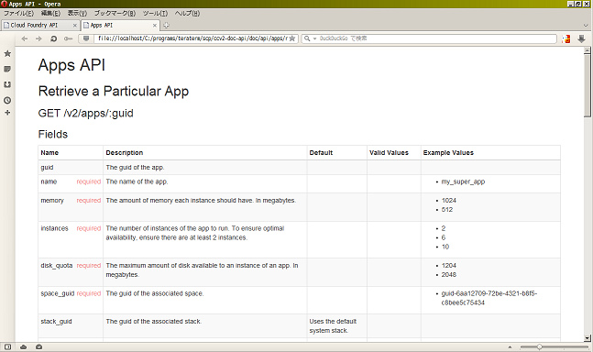Click the GET /v2/apps/:guid text
The image size is (593, 352).
click(86, 114)
